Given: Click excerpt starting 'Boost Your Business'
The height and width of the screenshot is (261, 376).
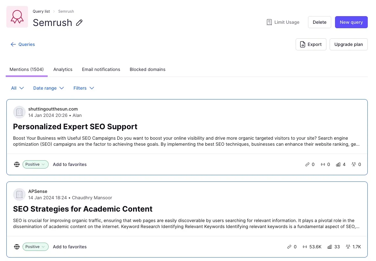Looking at the screenshot, I should pyautogui.click(x=186, y=141).
